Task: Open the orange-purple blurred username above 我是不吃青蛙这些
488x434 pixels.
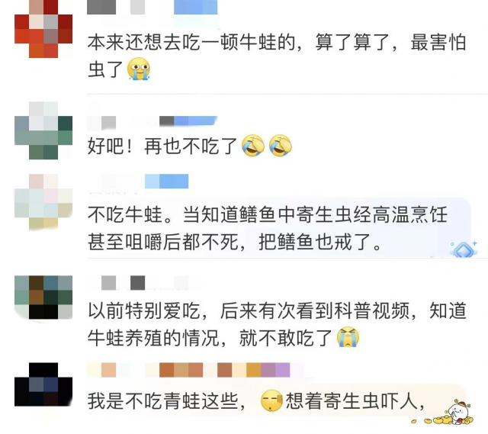Action: 196,370
